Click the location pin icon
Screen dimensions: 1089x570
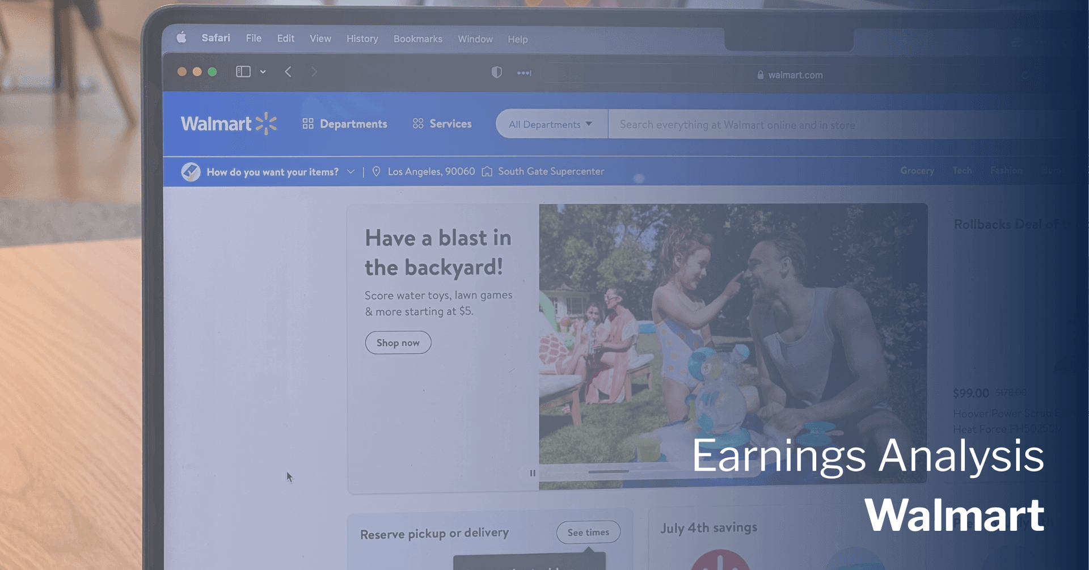coord(376,171)
